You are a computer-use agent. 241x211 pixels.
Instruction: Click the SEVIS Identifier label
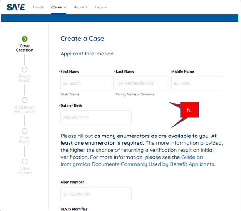(x=74, y=209)
